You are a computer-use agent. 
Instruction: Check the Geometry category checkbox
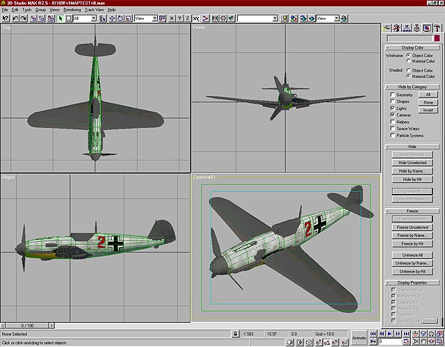(x=392, y=95)
